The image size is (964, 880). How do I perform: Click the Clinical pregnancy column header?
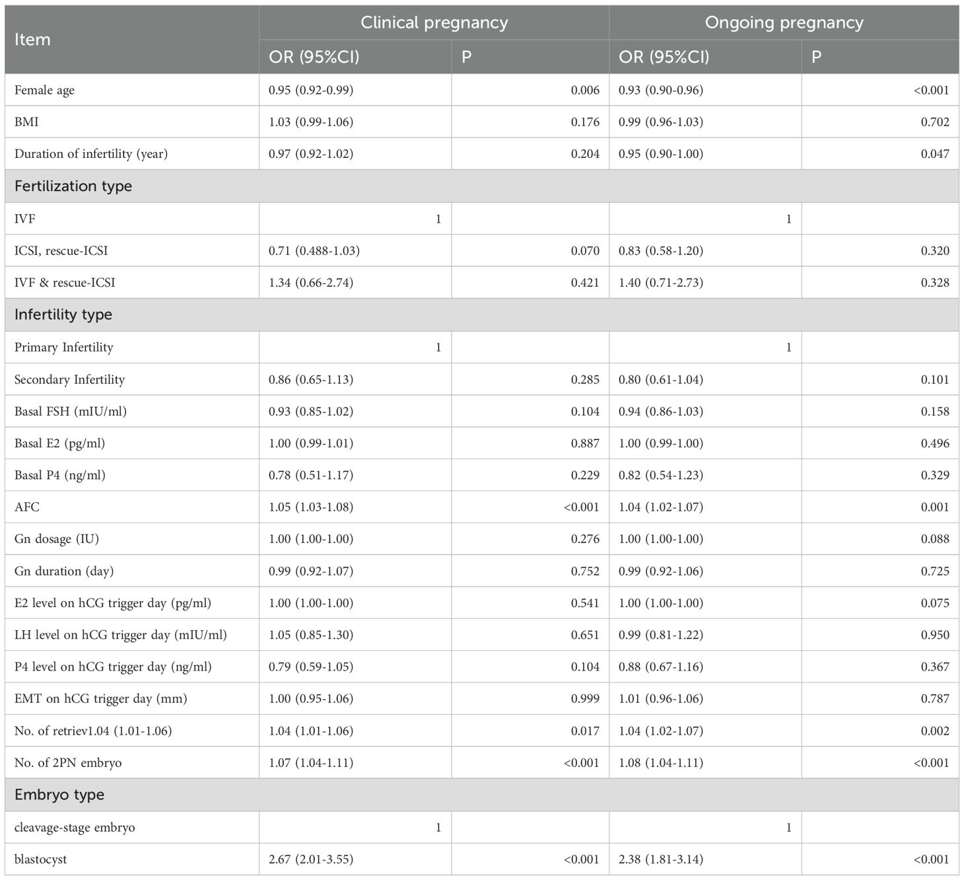(434, 22)
